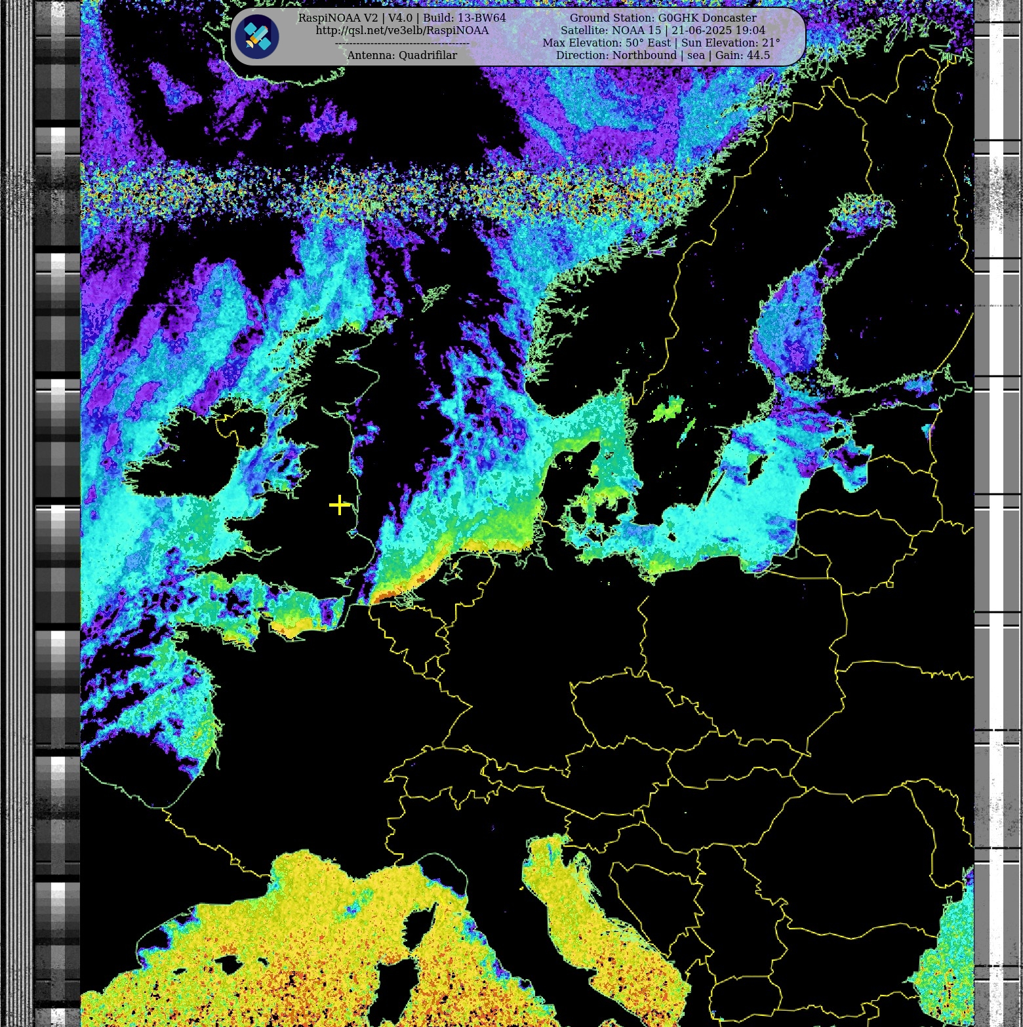Select the 'Build: 13-BW64' text
The image size is (1023, 1027).
464,18
